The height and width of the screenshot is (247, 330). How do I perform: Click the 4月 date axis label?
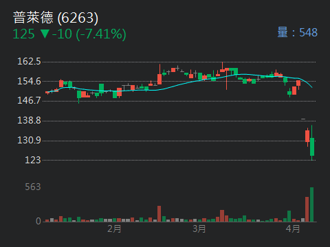pyautogui.click(x=293, y=228)
